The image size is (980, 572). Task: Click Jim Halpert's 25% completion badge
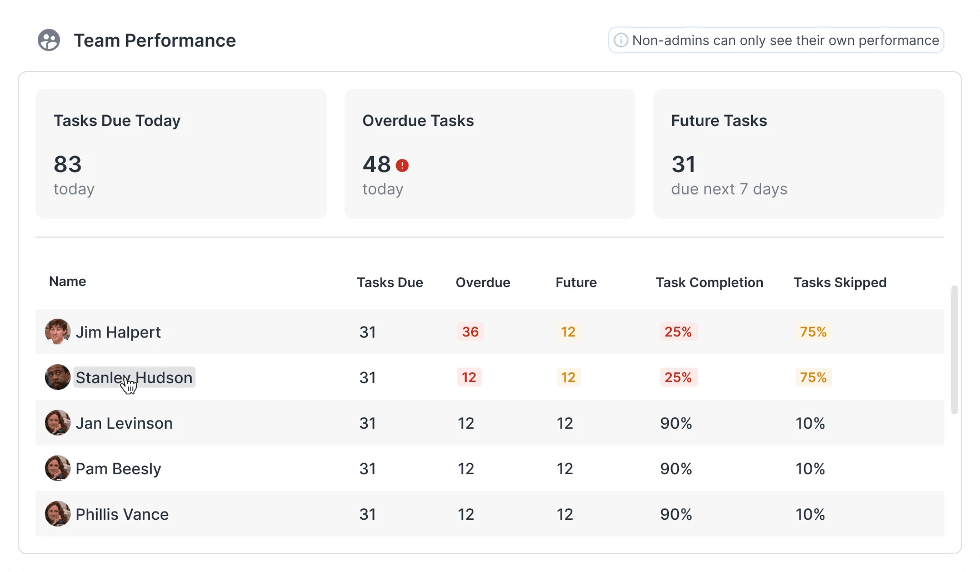point(678,332)
